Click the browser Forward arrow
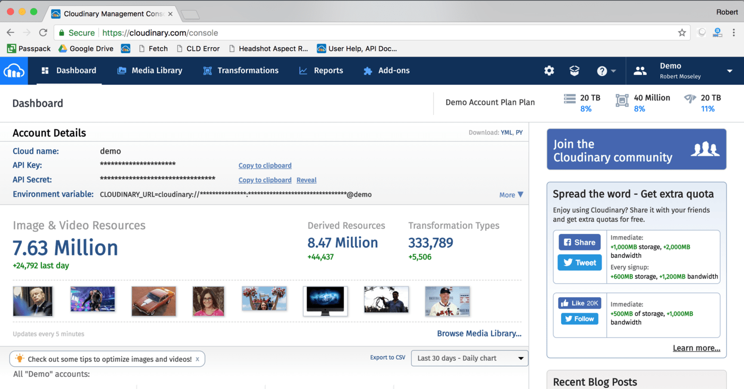 [27, 33]
